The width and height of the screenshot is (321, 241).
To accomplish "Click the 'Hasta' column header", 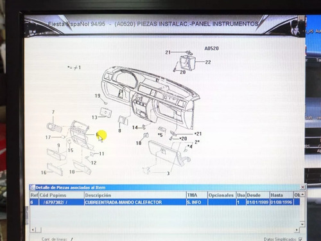I will click(x=281, y=195).
